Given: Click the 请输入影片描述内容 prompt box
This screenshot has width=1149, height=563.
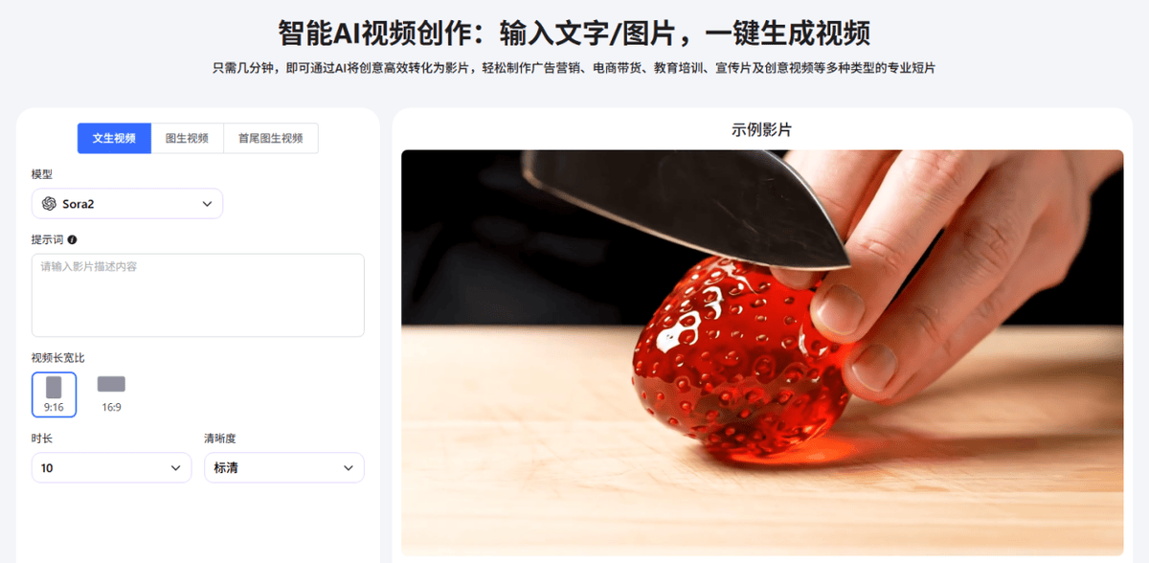Looking at the screenshot, I should [x=198, y=295].
